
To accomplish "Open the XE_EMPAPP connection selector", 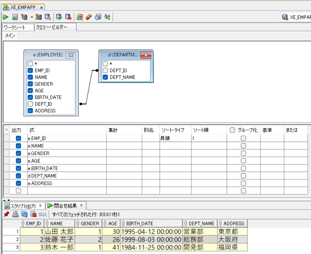I will coord(296,17).
